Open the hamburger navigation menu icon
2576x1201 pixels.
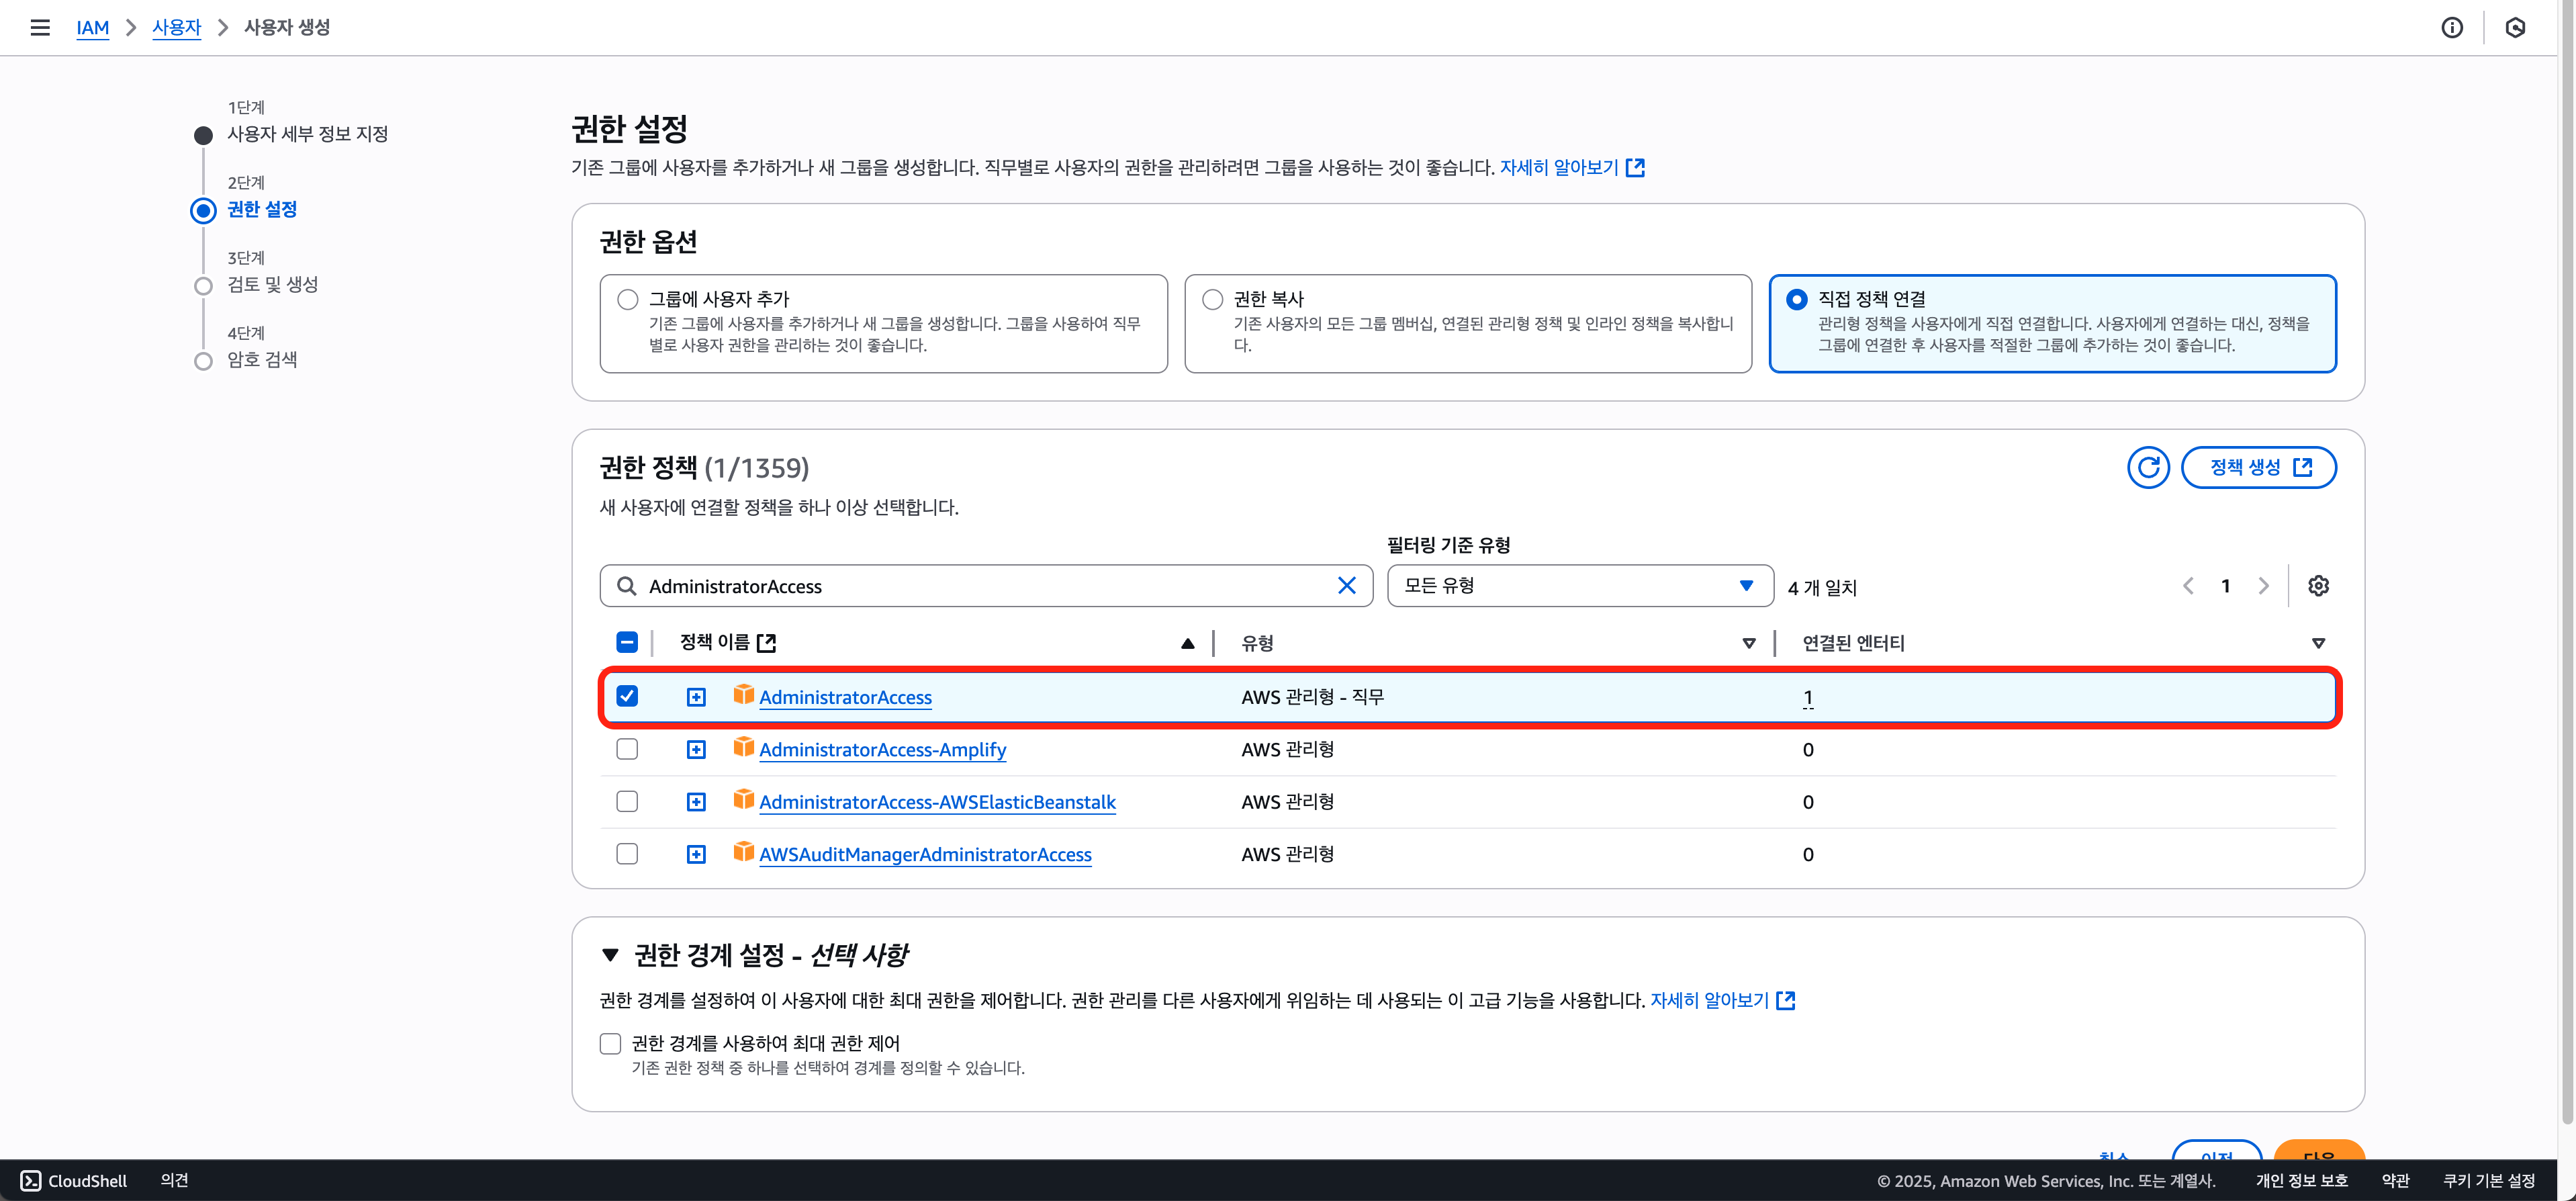[x=40, y=27]
